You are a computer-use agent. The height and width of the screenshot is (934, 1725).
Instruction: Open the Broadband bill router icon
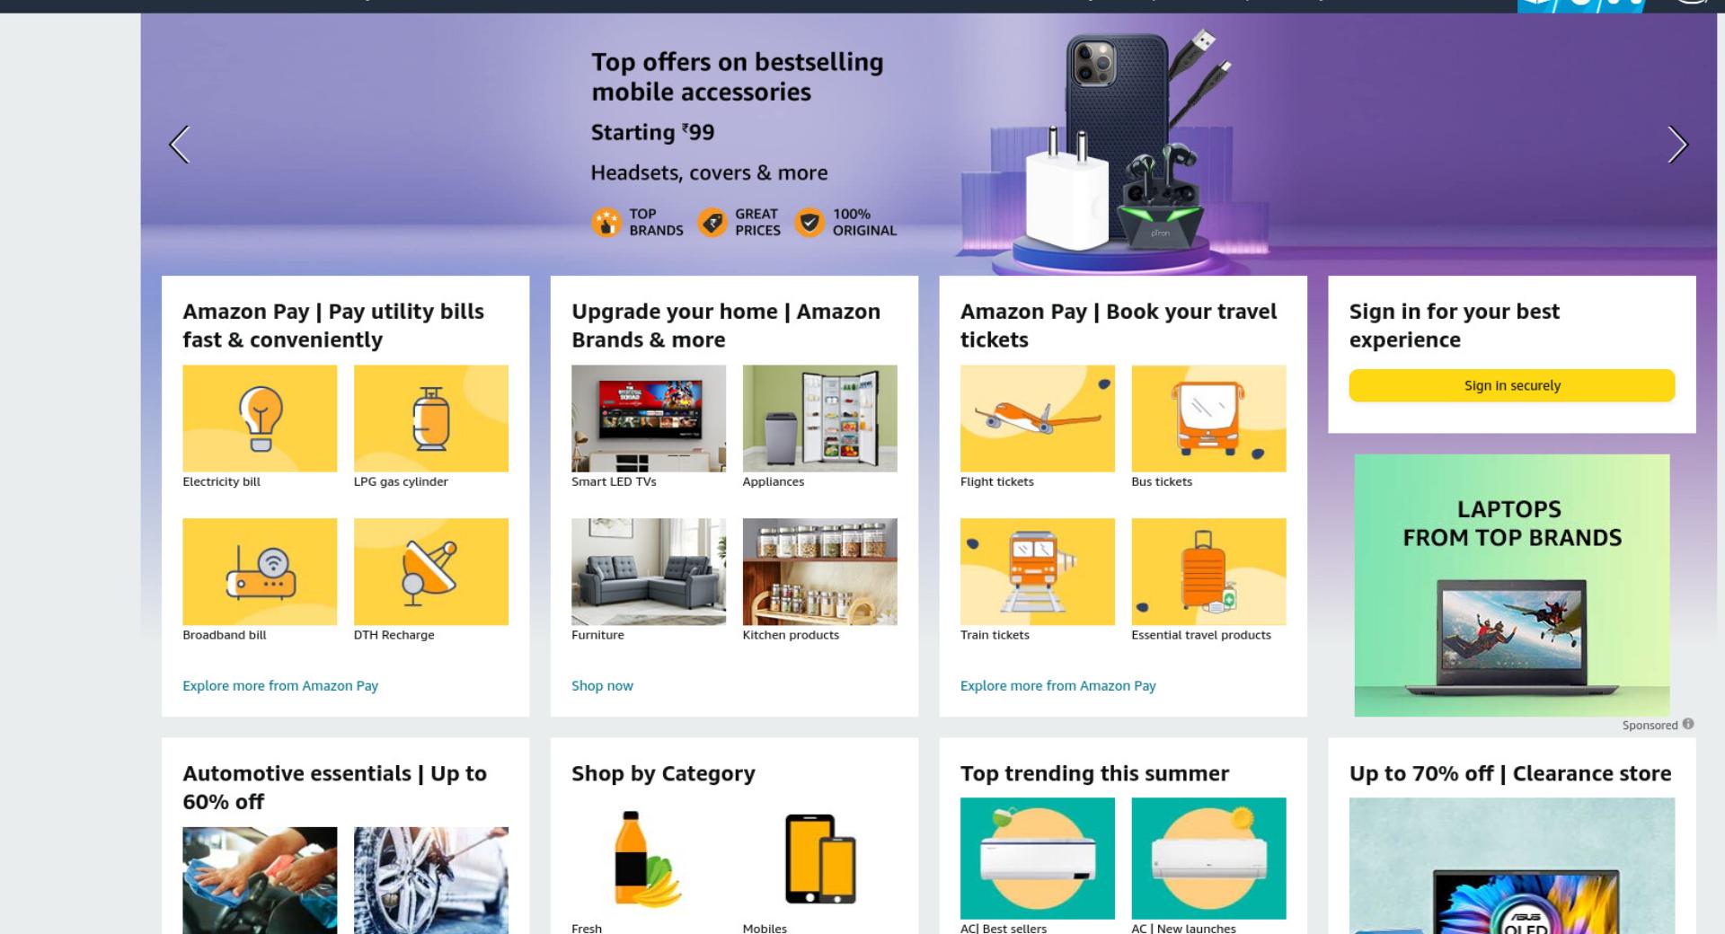[260, 571]
